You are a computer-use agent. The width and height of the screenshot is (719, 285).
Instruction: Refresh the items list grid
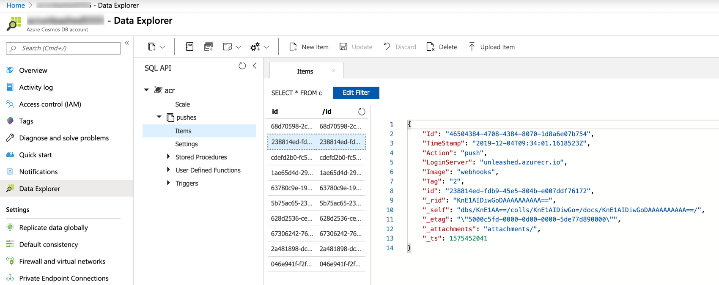362,112
